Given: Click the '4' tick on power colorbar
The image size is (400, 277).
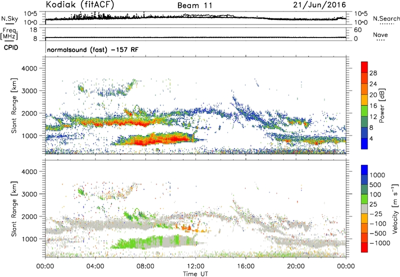Looking at the screenshot, I should 371,138.
